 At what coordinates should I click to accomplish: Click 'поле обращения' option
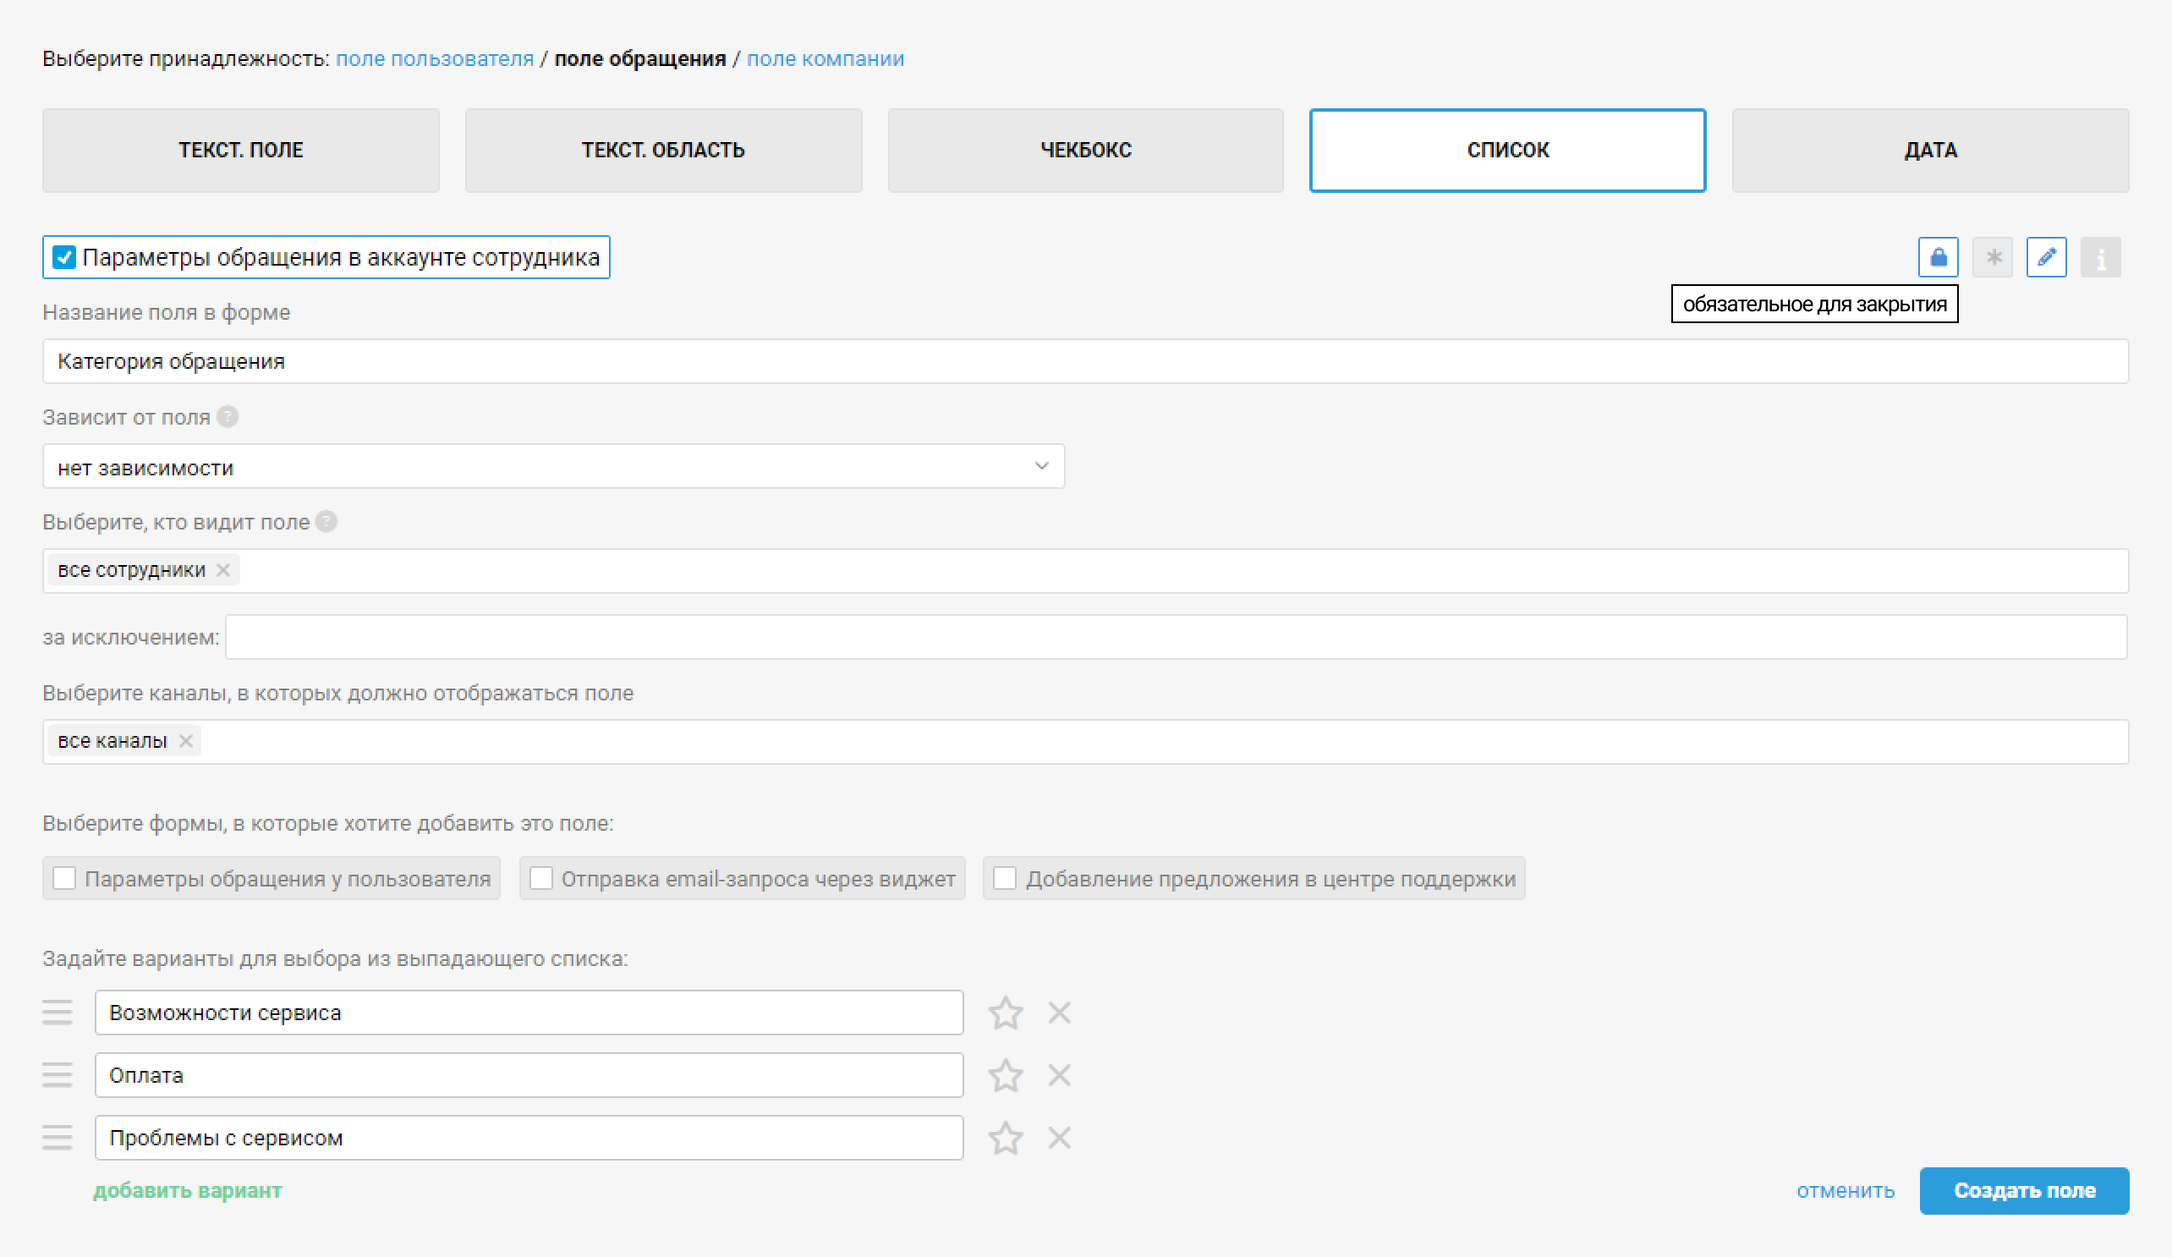[x=639, y=58]
